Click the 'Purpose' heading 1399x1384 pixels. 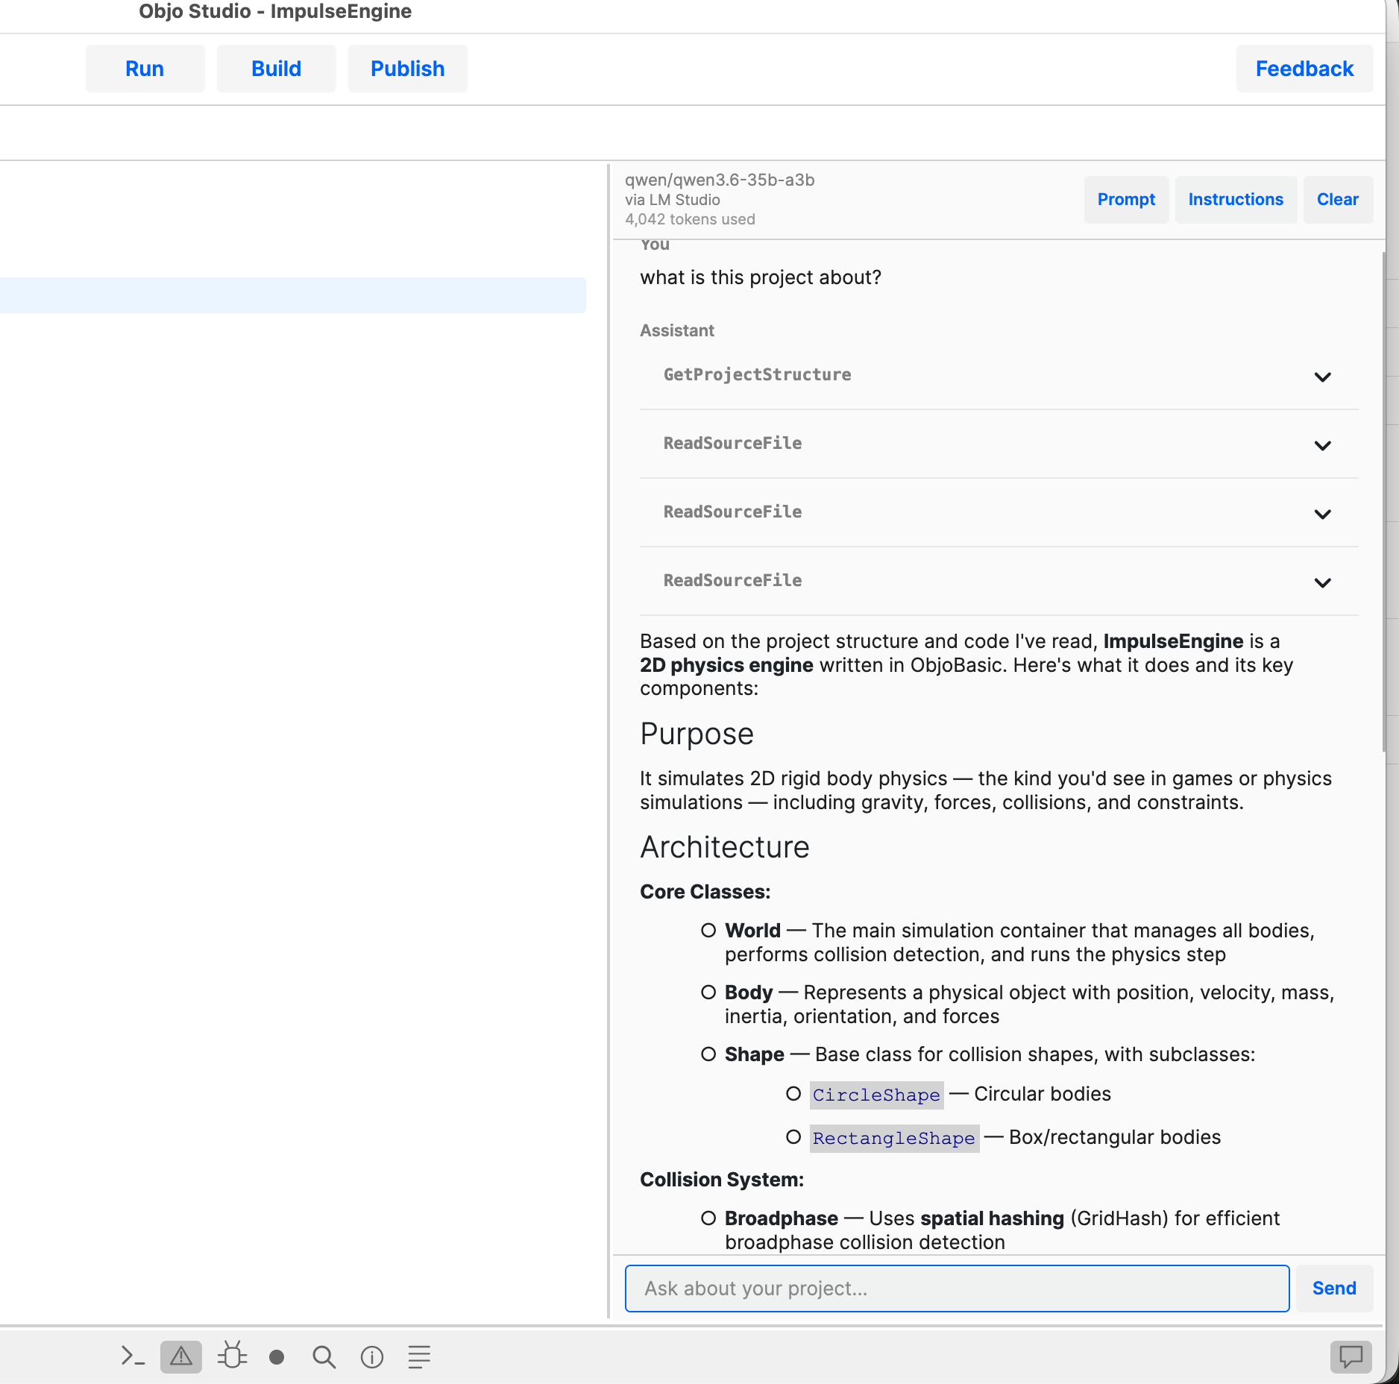pos(697,734)
